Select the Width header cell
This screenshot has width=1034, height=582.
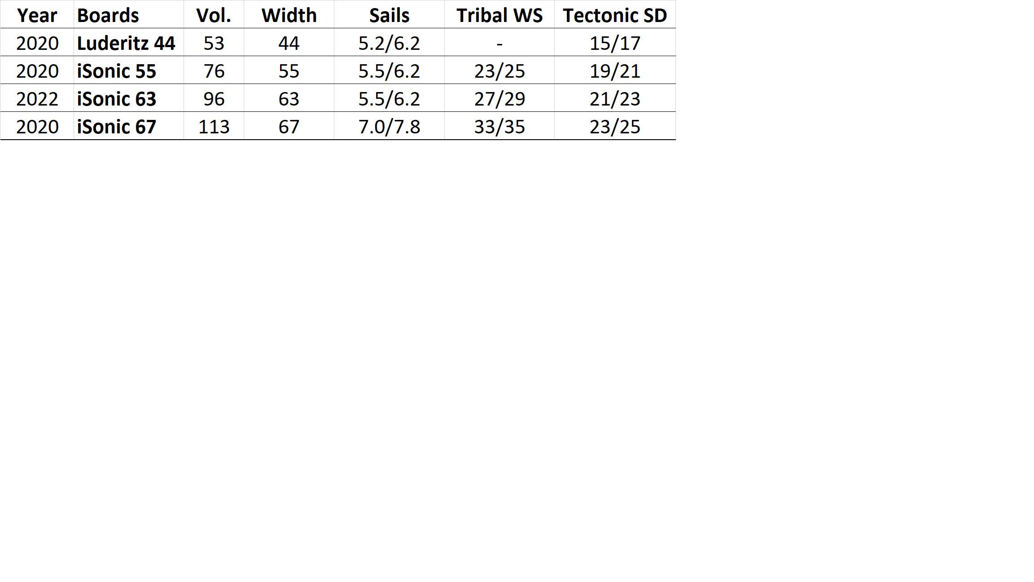tap(289, 15)
